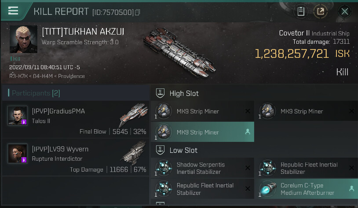The height and width of the screenshot is (208, 358).
Task: Open the R3-K7K system location link
Action: click(x=18, y=76)
